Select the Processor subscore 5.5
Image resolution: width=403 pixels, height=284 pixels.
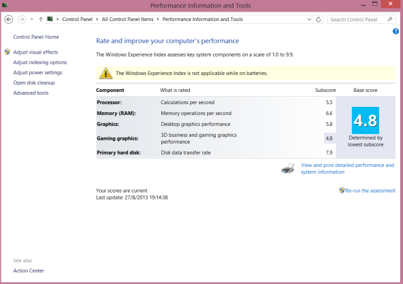pos(329,102)
